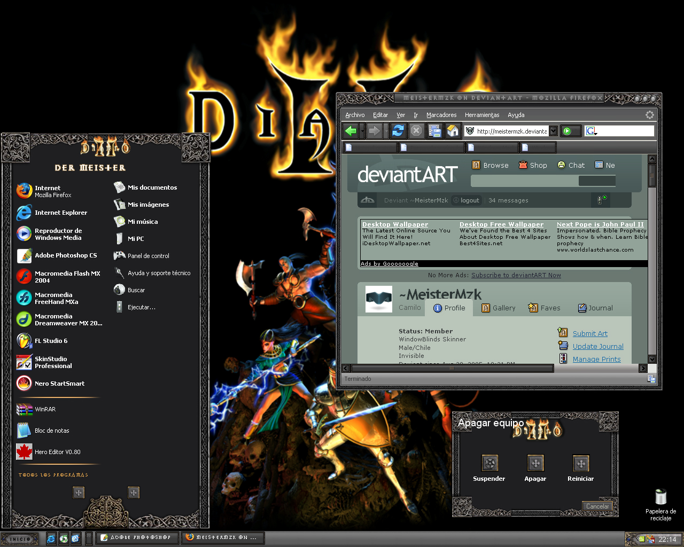Select the Suspender icon in Apagar equipo
The height and width of the screenshot is (547, 684).
coord(489,463)
